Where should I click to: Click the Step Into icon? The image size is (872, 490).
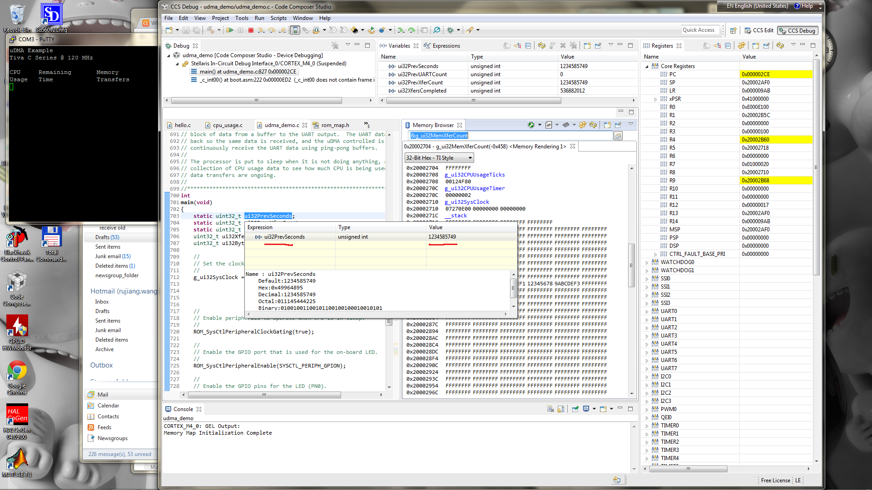pos(261,30)
